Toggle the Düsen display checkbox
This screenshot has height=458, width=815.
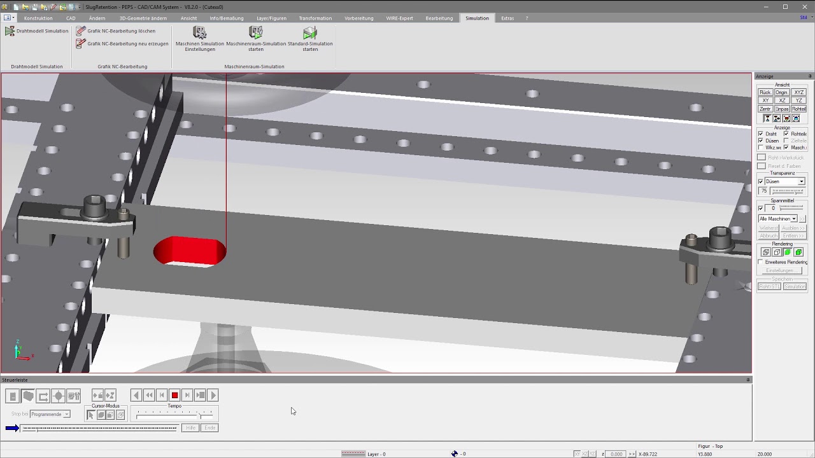[x=760, y=141]
